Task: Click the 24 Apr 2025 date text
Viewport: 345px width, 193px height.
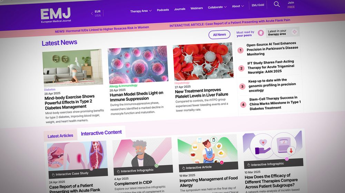Action: [x=57, y=182]
